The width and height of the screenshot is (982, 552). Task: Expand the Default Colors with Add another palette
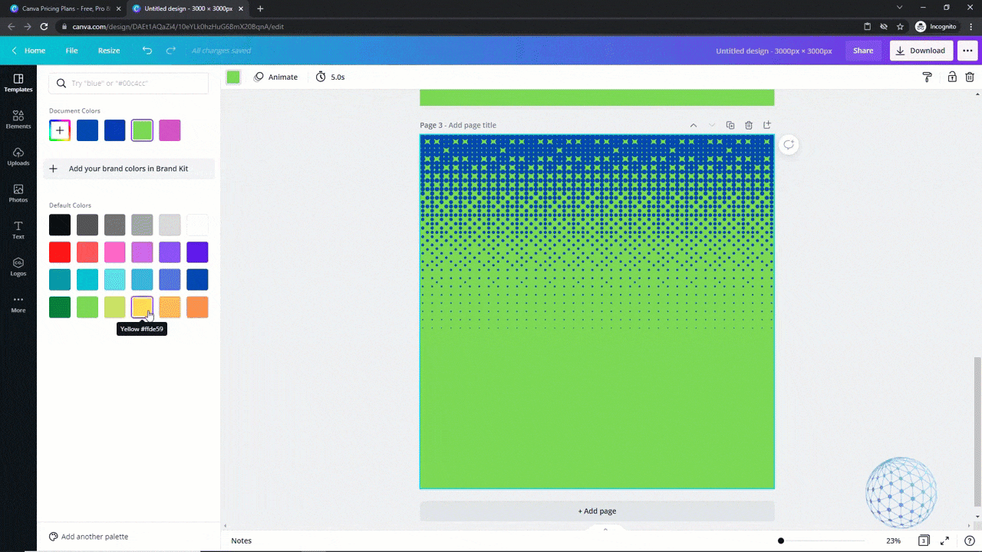(88, 536)
